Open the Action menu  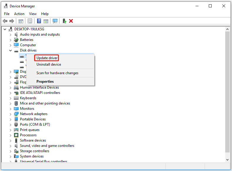pos(19,14)
